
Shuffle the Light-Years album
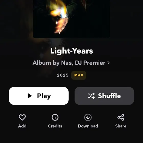[x=104, y=96]
